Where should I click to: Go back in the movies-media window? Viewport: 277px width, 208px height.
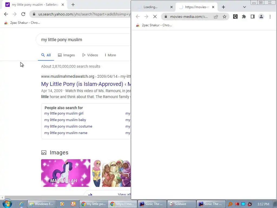[138, 17]
